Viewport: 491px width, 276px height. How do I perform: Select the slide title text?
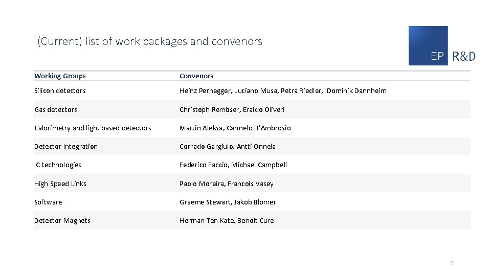[149, 41]
